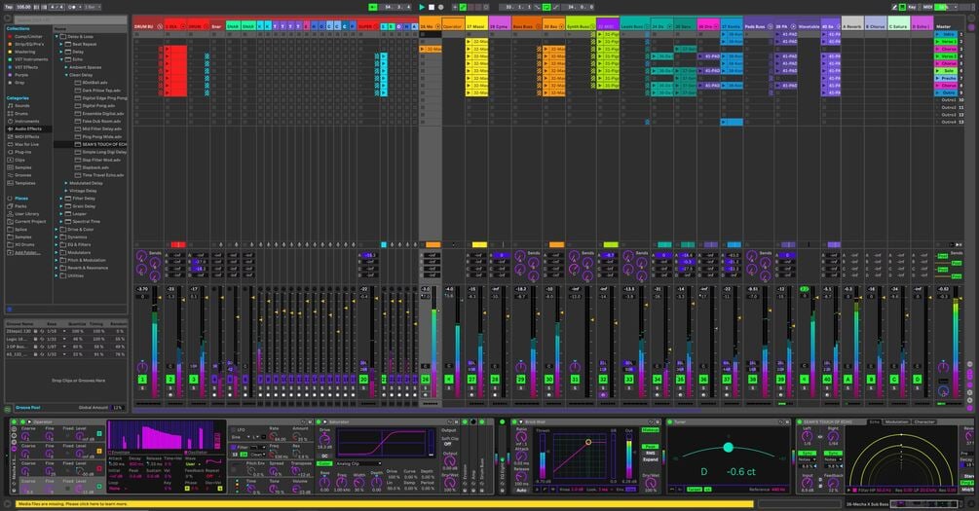Select Templates category in browser
The image size is (979, 511).
click(25, 183)
